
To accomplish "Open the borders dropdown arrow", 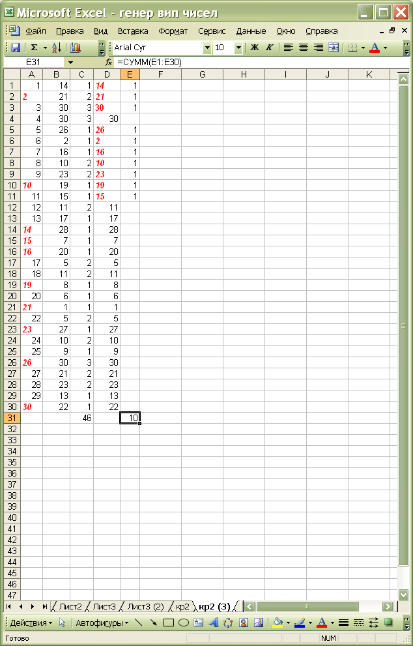I will point(363,48).
